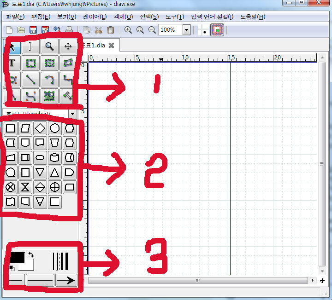
Task: Select the Zigzag line tool
Action: click(68, 80)
